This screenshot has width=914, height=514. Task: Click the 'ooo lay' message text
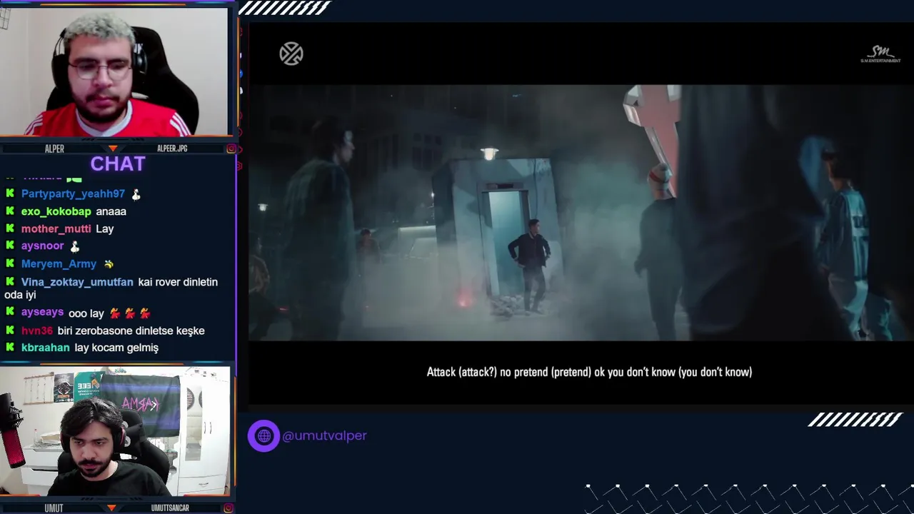[86, 313]
